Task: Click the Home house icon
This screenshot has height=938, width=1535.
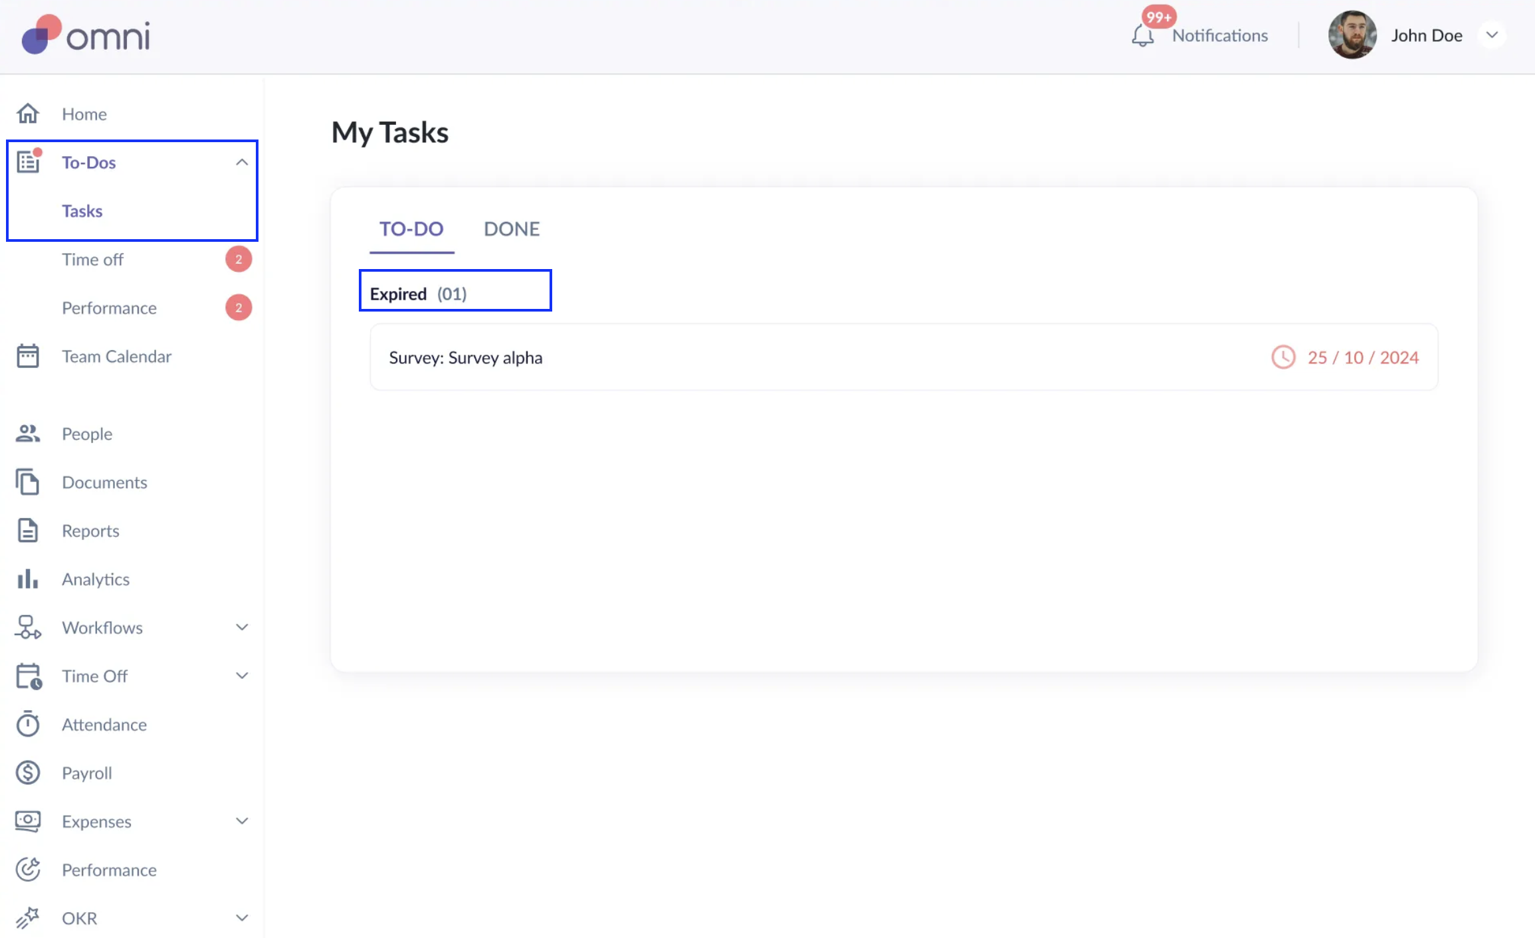Action: tap(28, 114)
